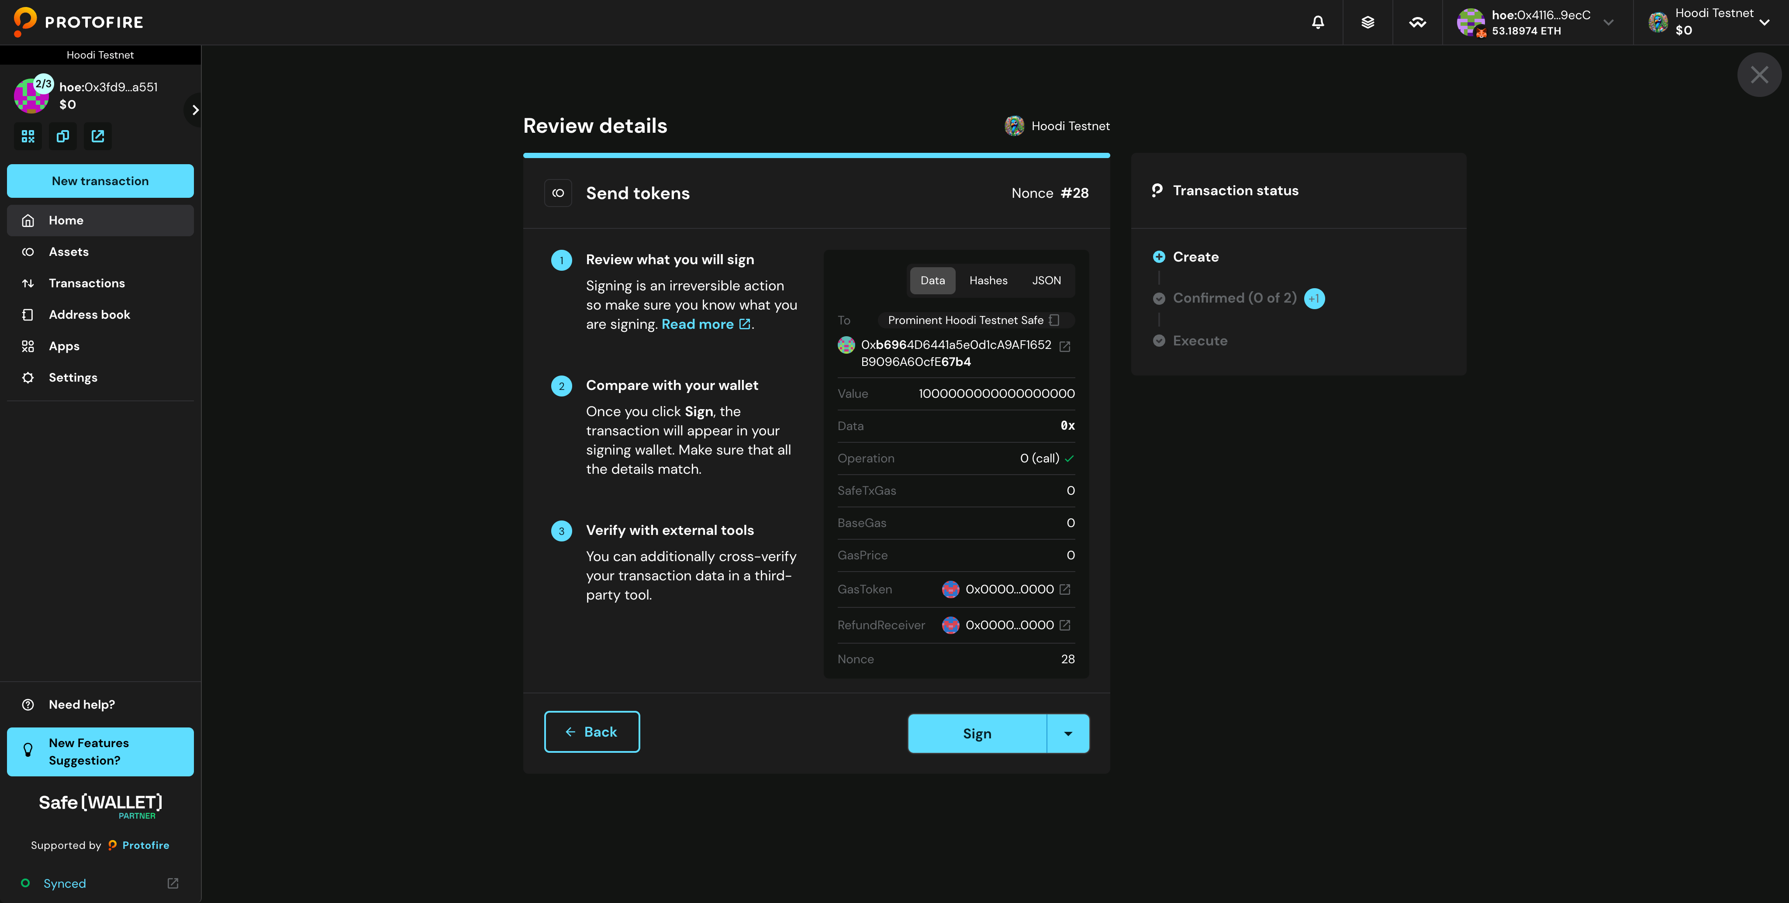This screenshot has width=1789, height=903.
Task: Open Transactions in sidebar menu
Action: [87, 283]
